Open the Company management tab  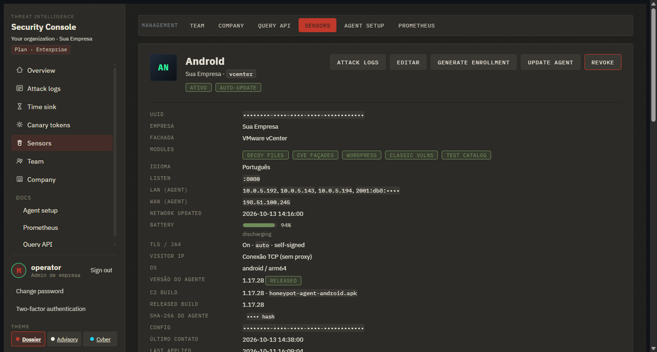click(x=231, y=26)
